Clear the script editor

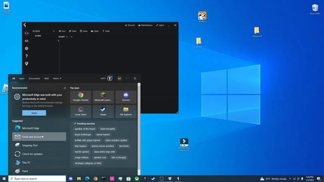click(x=72, y=31)
